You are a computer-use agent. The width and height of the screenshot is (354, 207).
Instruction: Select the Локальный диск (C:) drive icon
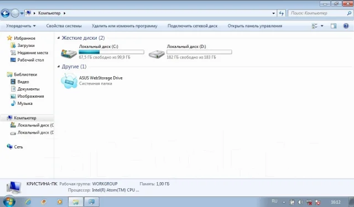69,54
